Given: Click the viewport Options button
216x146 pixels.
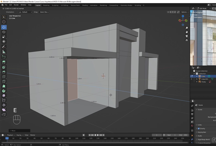Looking at the screenshot, I should (185, 12).
